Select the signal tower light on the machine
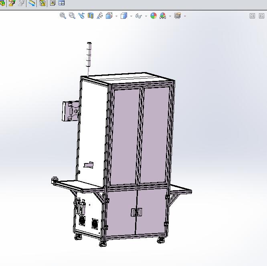 pyautogui.click(x=89, y=54)
